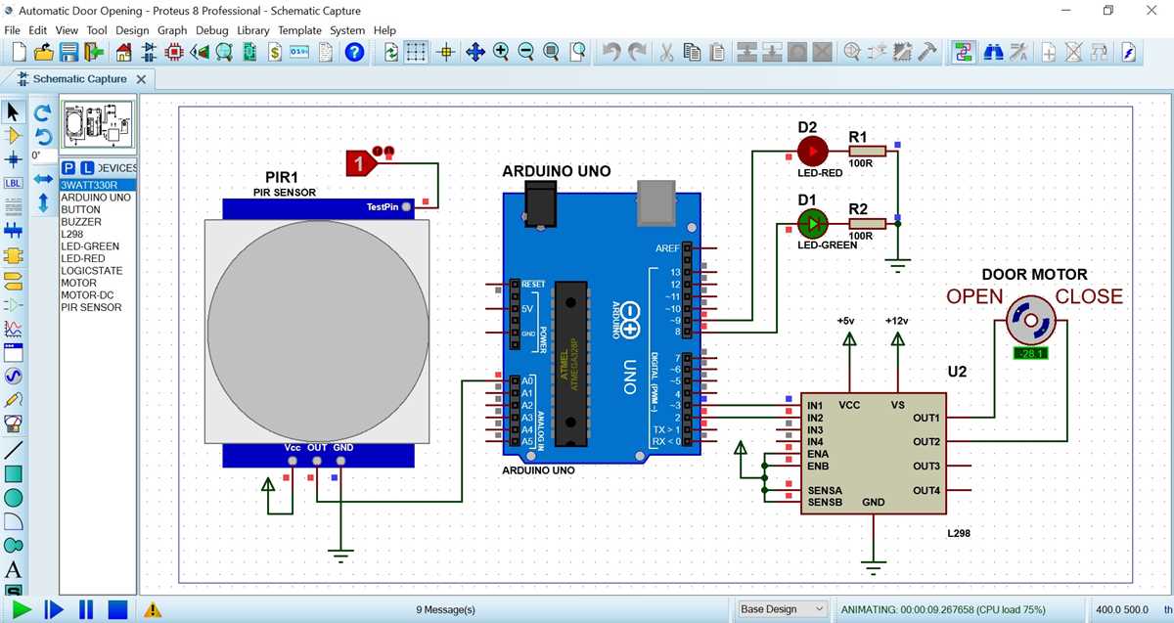Center view with the blue pan arrows icon
This screenshot has width=1174, height=623.
click(x=475, y=52)
